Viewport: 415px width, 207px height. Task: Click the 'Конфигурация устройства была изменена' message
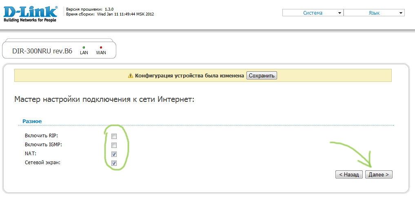coord(189,76)
